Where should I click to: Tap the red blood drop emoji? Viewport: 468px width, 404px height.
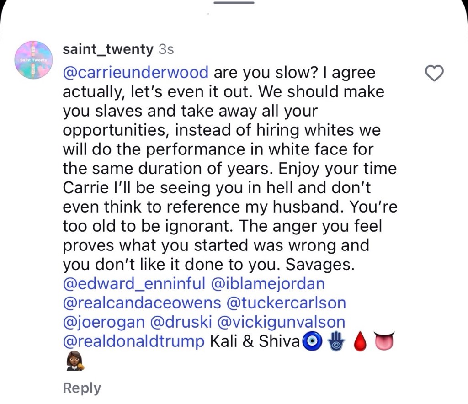click(360, 342)
